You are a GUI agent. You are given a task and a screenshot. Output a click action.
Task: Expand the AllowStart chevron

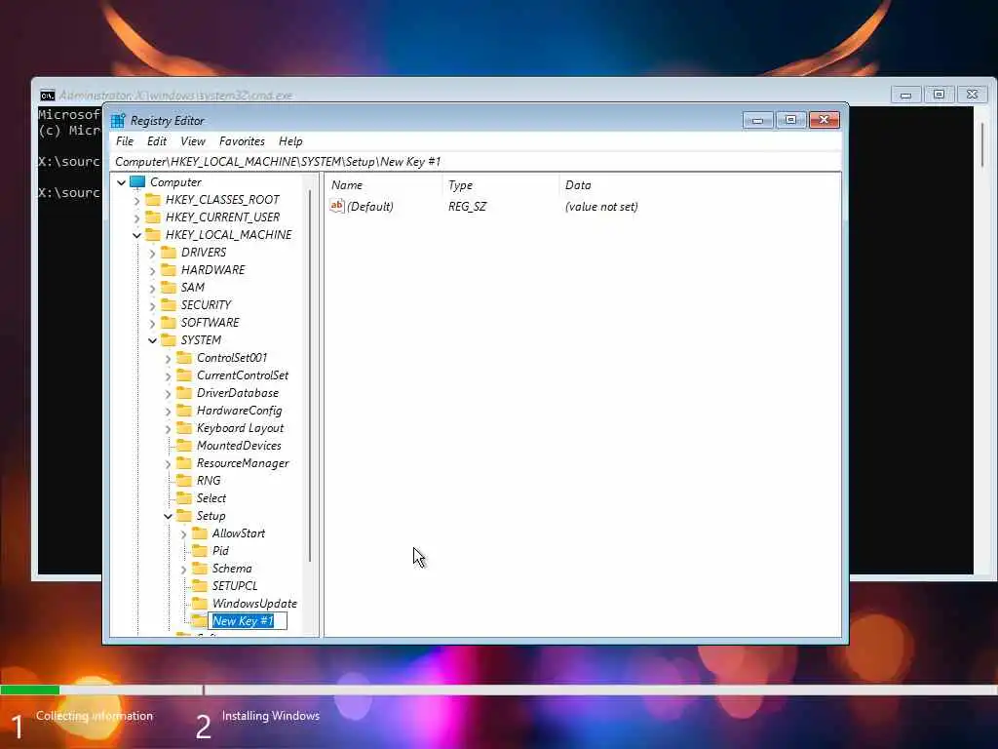click(x=183, y=534)
